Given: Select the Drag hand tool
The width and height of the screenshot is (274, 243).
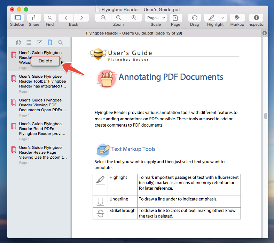Looking at the screenshot, I should [x=195, y=18].
